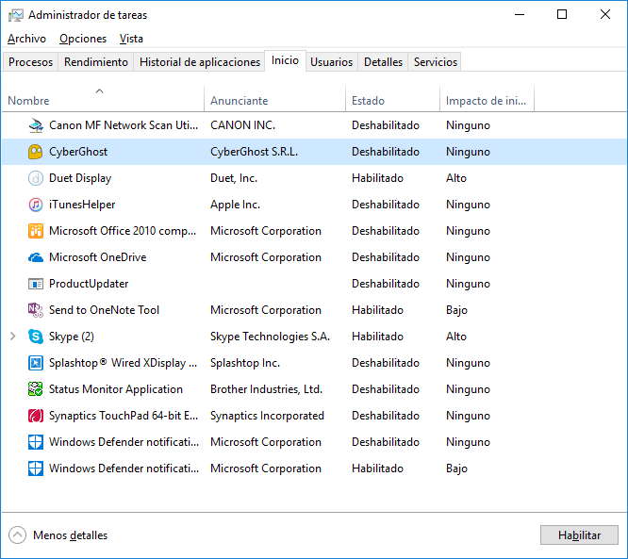Click the Status Monitor Application icon
This screenshot has height=559, width=628.
tap(36, 389)
